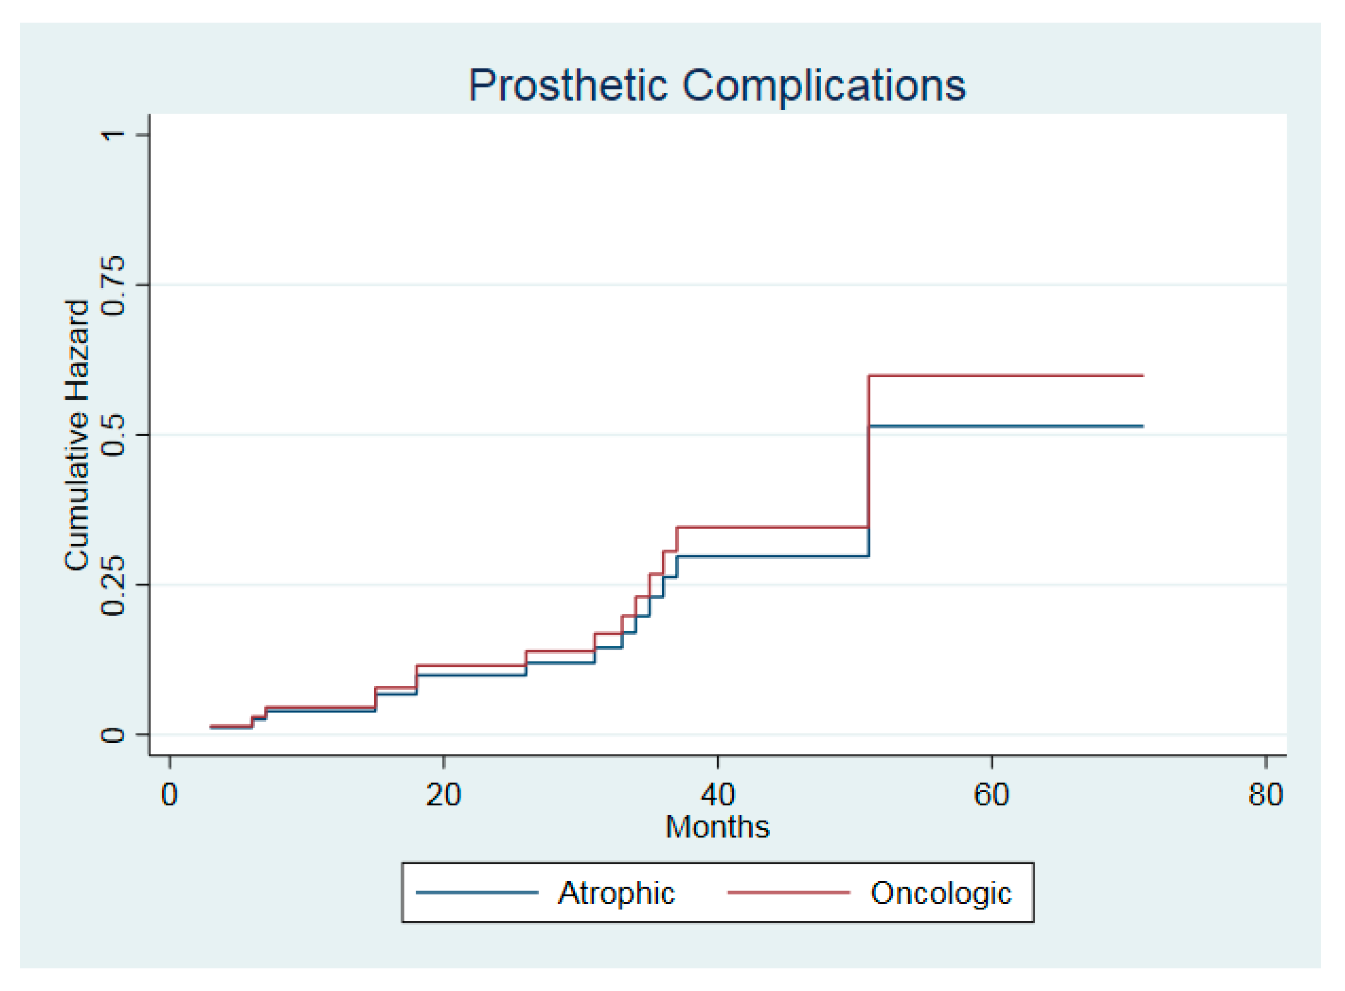Click the "Prosthetic Complications" chart title

pos(716,85)
